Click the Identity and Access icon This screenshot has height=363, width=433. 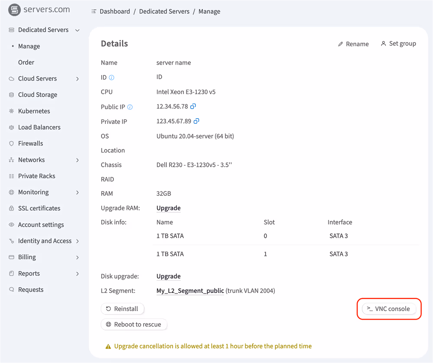point(11,241)
